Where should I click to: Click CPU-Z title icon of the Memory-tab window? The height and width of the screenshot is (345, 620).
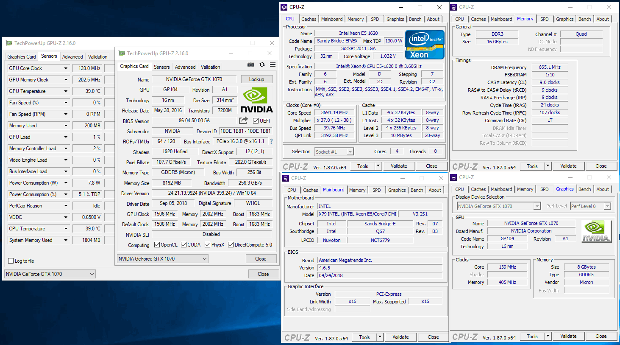pyautogui.click(x=453, y=7)
